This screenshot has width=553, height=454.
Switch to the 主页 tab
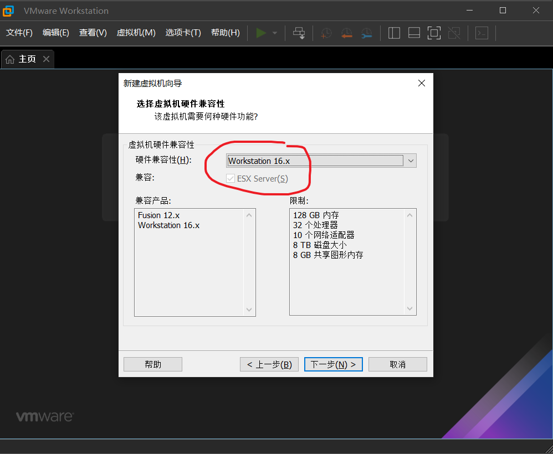point(28,59)
